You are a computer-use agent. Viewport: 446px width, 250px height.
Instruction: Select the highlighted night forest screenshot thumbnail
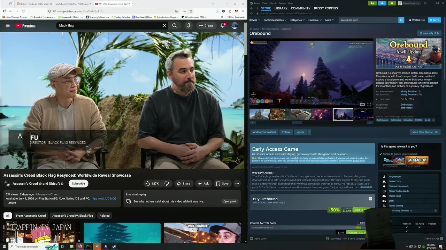(x=343, y=114)
